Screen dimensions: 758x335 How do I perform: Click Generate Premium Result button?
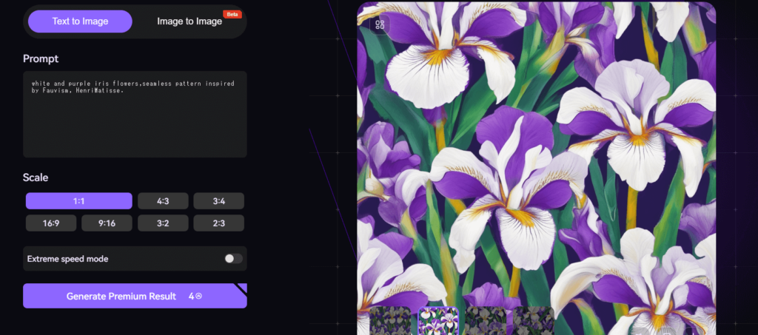point(135,296)
